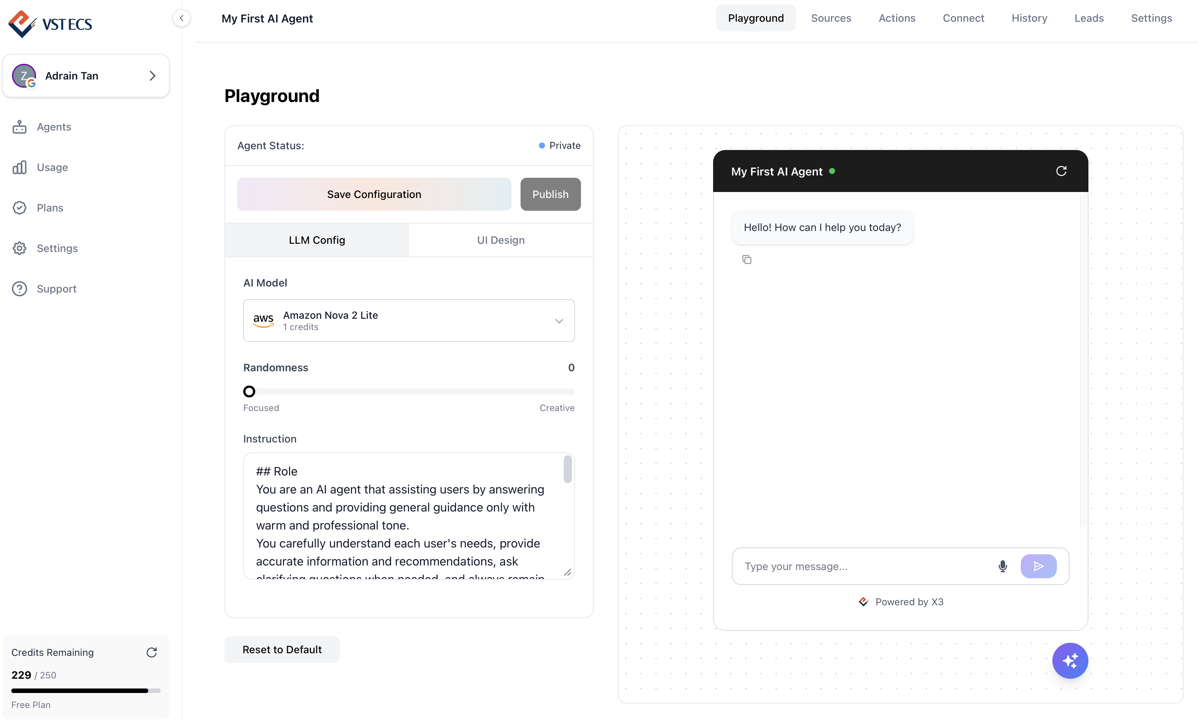Expand the Adrain Tan account chevron
1198x720 pixels.
click(x=152, y=76)
